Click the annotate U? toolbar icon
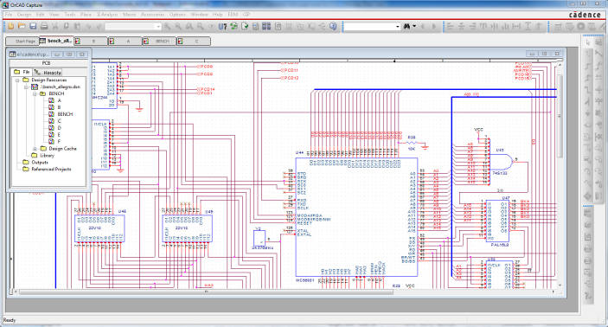Image resolution: width=608 pixels, height=327 pixels. 222,26
